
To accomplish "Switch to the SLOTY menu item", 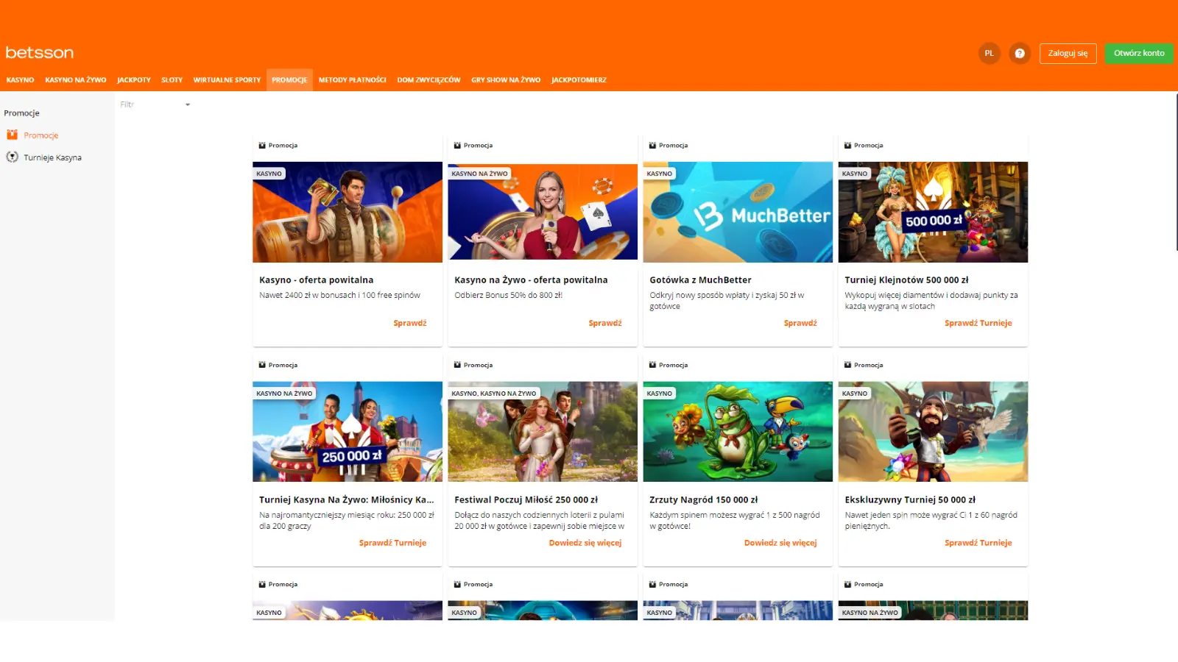I will pos(172,80).
